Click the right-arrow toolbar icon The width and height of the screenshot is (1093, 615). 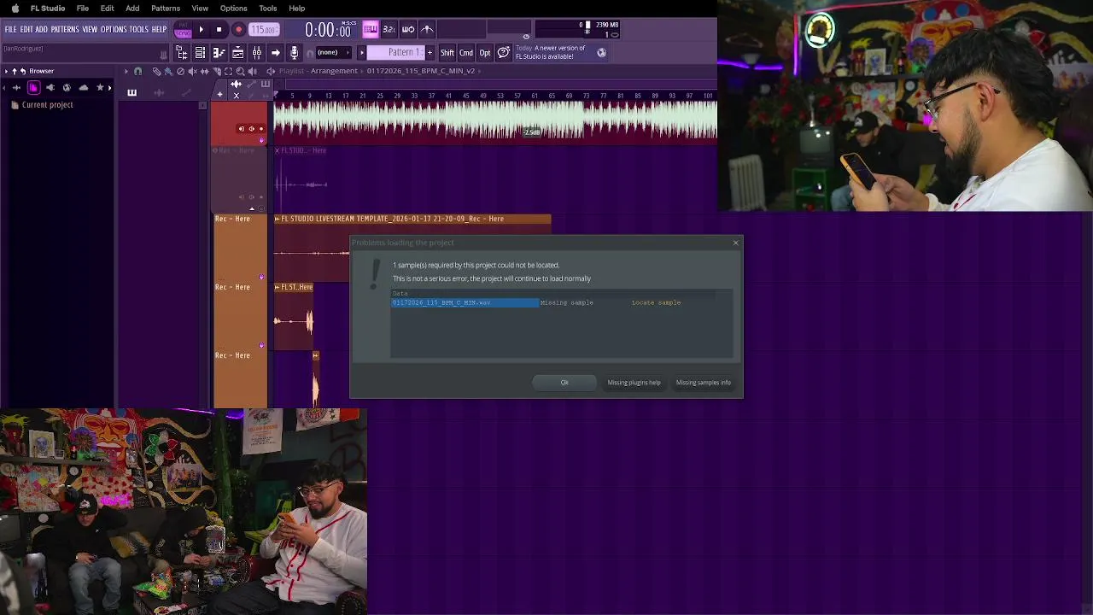coord(275,53)
